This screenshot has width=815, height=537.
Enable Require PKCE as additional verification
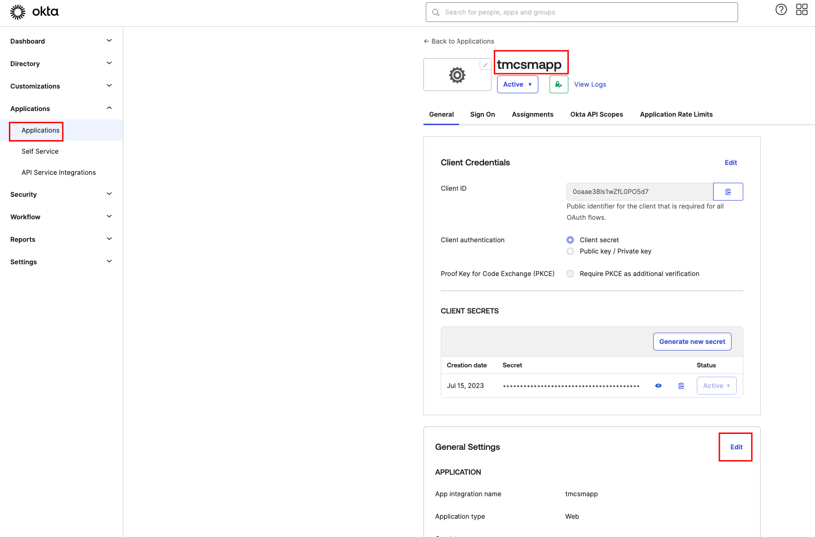click(x=570, y=274)
